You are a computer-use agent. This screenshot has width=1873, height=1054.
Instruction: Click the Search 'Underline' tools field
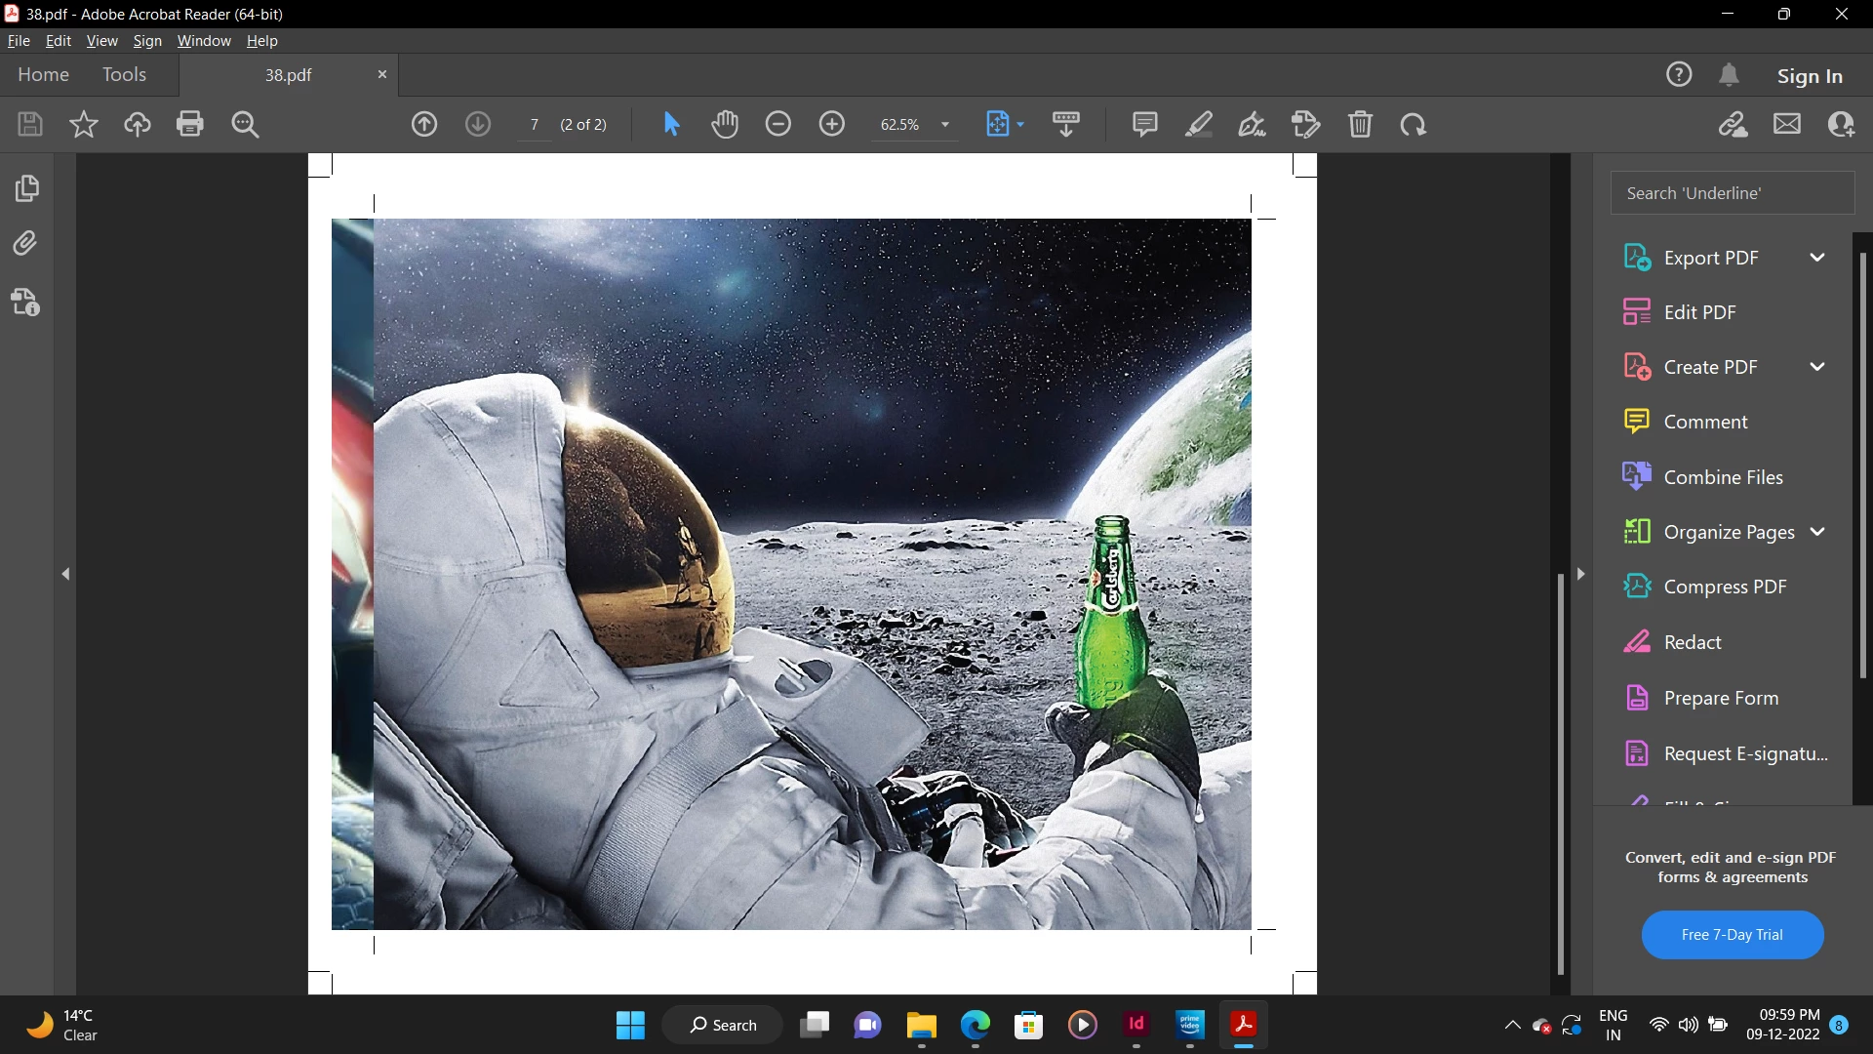coord(1732,193)
